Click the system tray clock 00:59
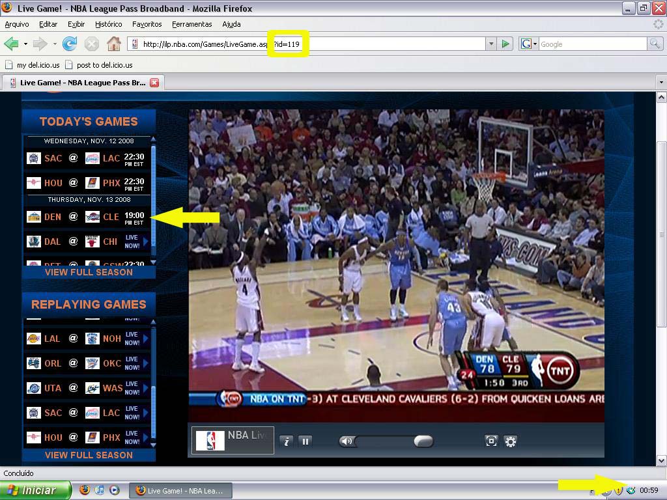667x500 pixels. click(649, 490)
